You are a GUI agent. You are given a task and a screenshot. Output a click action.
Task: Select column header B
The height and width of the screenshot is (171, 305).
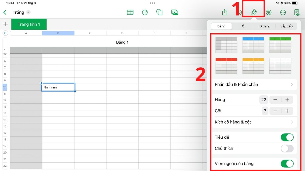tap(58, 33)
